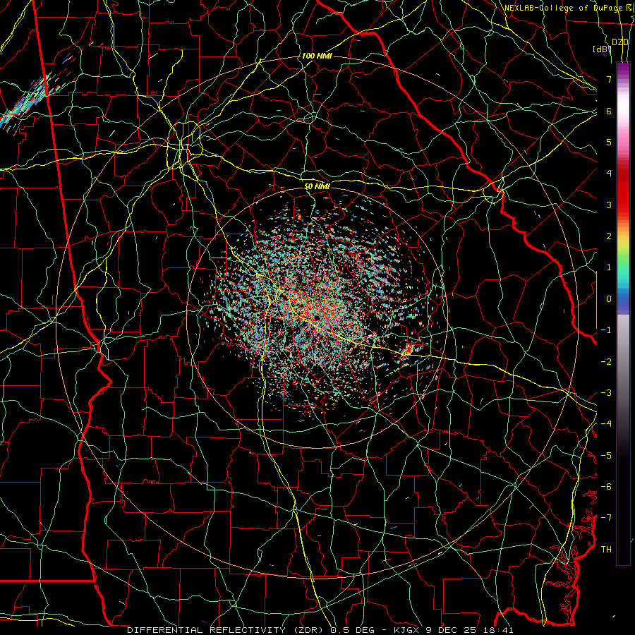Click the 1 value on the color scale
Viewport: 635px width, 635px height.
point(609,267)
